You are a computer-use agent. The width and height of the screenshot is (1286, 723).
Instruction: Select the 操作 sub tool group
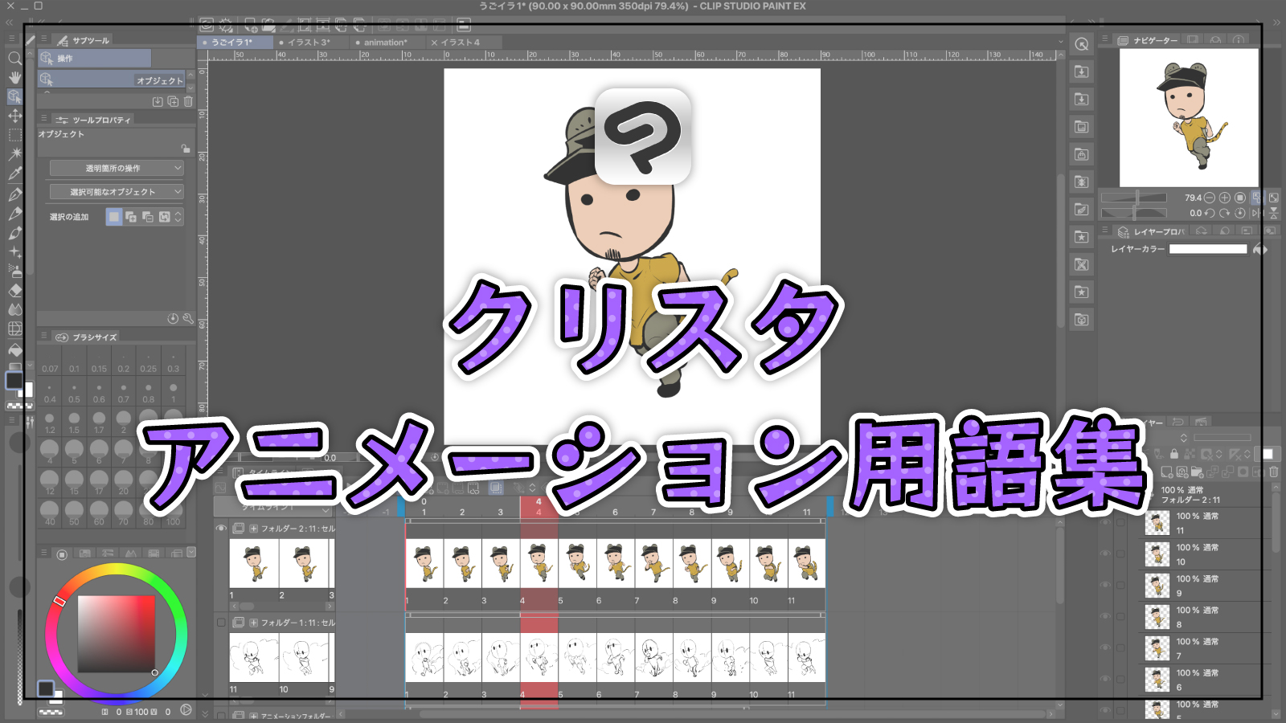[x=95, y=58]
